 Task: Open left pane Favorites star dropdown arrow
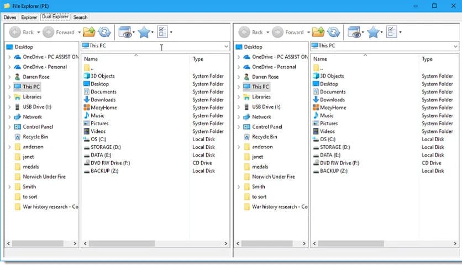click(153, 33)
